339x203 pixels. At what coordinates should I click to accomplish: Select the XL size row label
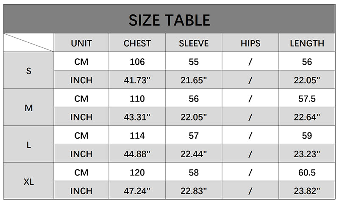pos(29,182)
